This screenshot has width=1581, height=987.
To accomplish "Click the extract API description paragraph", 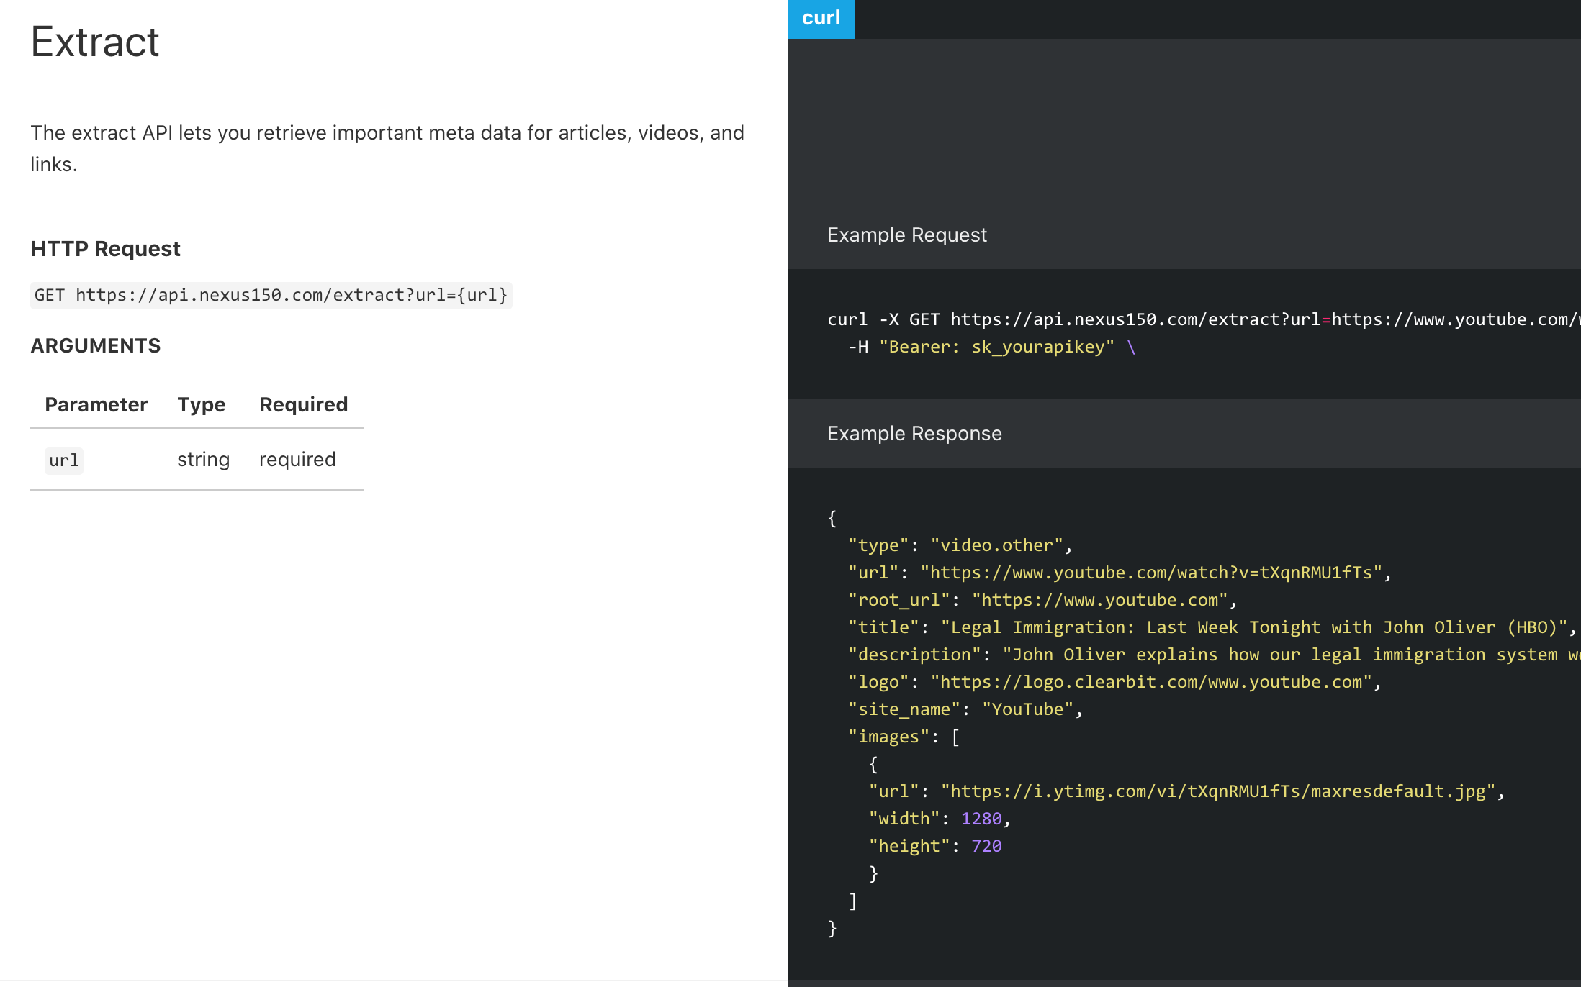I will 387,148.
